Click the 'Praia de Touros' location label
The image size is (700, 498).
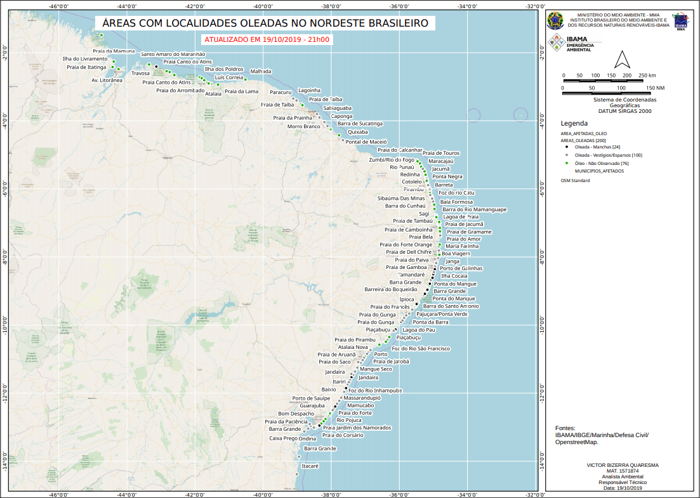[441, 153]
